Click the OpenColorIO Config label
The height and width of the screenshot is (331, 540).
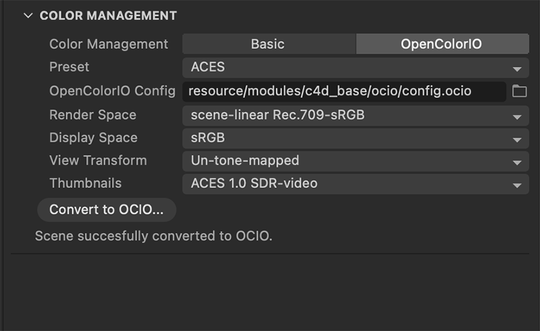(112, 91)
